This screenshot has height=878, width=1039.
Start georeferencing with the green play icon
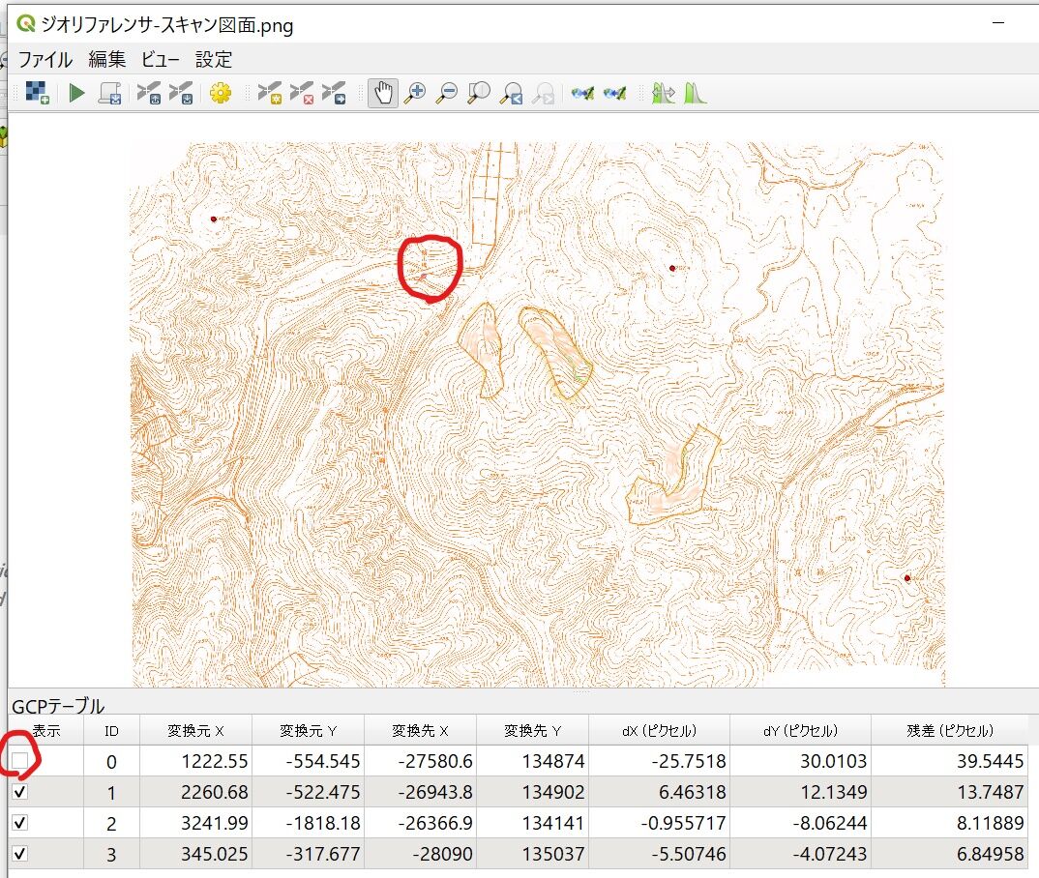76,93
